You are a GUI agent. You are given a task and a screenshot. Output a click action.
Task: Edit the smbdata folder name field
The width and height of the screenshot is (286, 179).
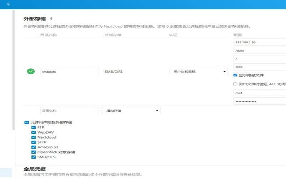(x=69, y=72)
